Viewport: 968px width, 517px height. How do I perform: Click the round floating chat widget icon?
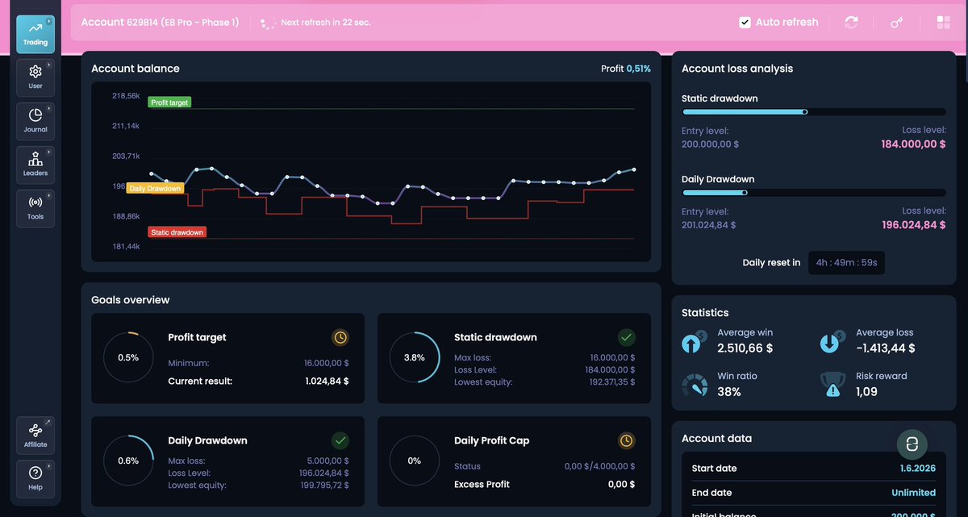pyautogui.click(x=912, y=444)
